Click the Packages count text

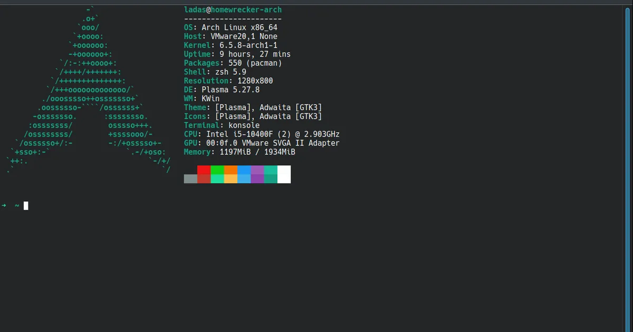232,63
